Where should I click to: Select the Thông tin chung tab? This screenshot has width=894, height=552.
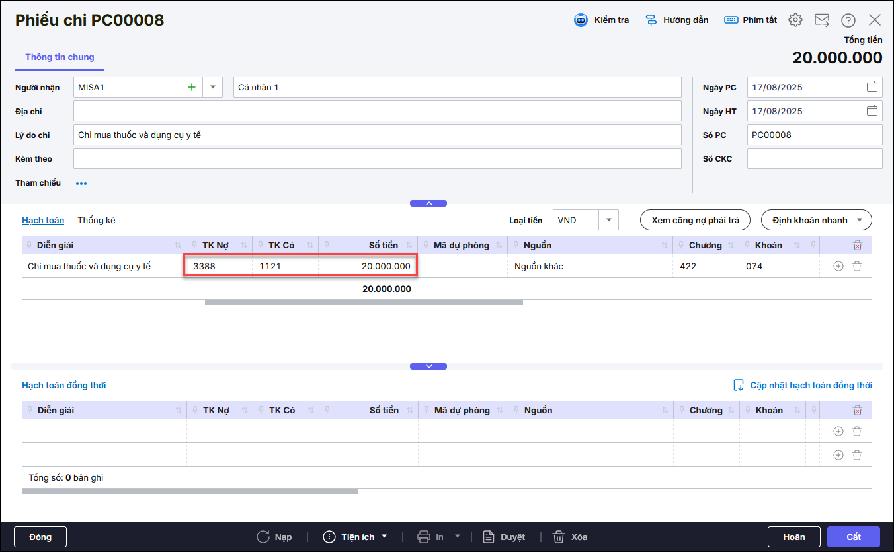tap(60, 57)
